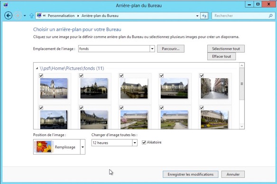Click the Remplissage flower preview icon
The image size is (277, 184).
pyautogui.click(x=44, y=147)
